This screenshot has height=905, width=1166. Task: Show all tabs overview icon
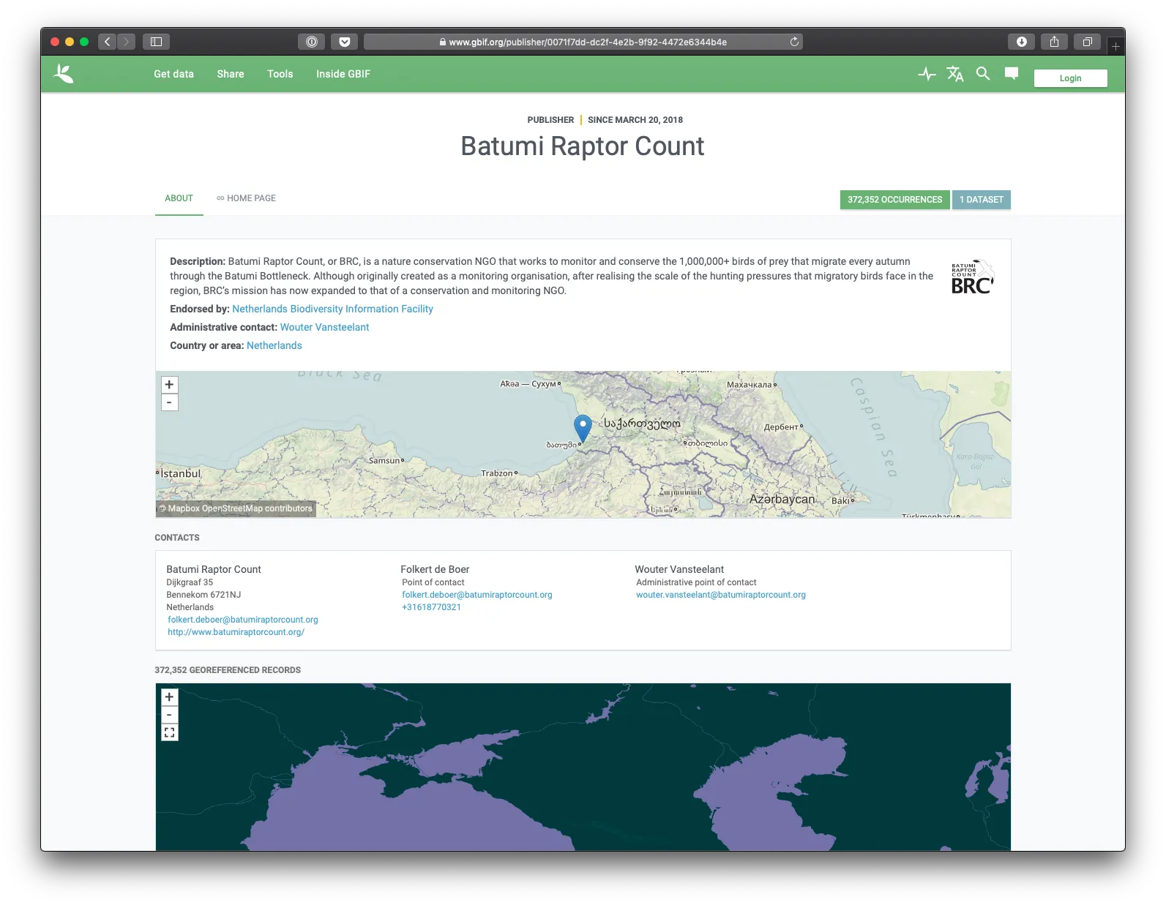coord(1088,42)
